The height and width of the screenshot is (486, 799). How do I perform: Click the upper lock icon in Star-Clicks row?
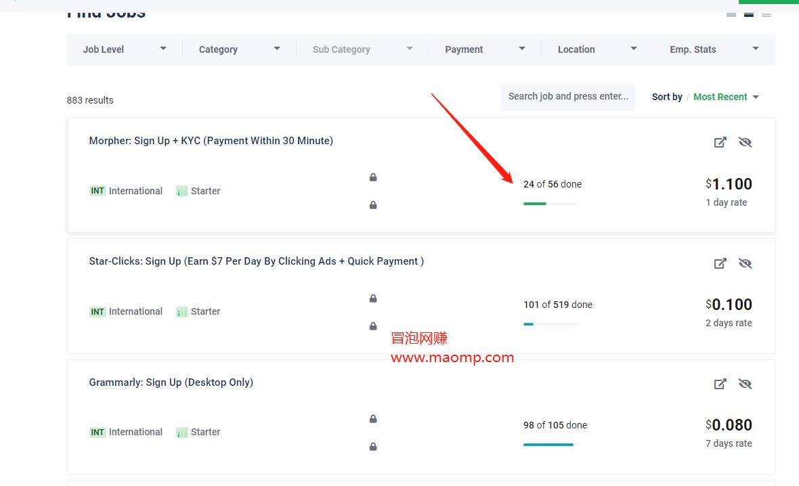pyautogui.click(x=373, y=299)
